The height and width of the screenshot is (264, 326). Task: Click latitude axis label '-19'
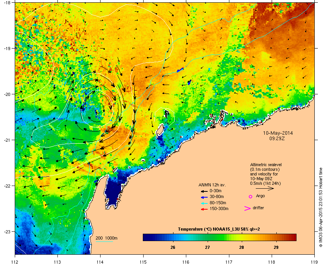tap(7, 48)
